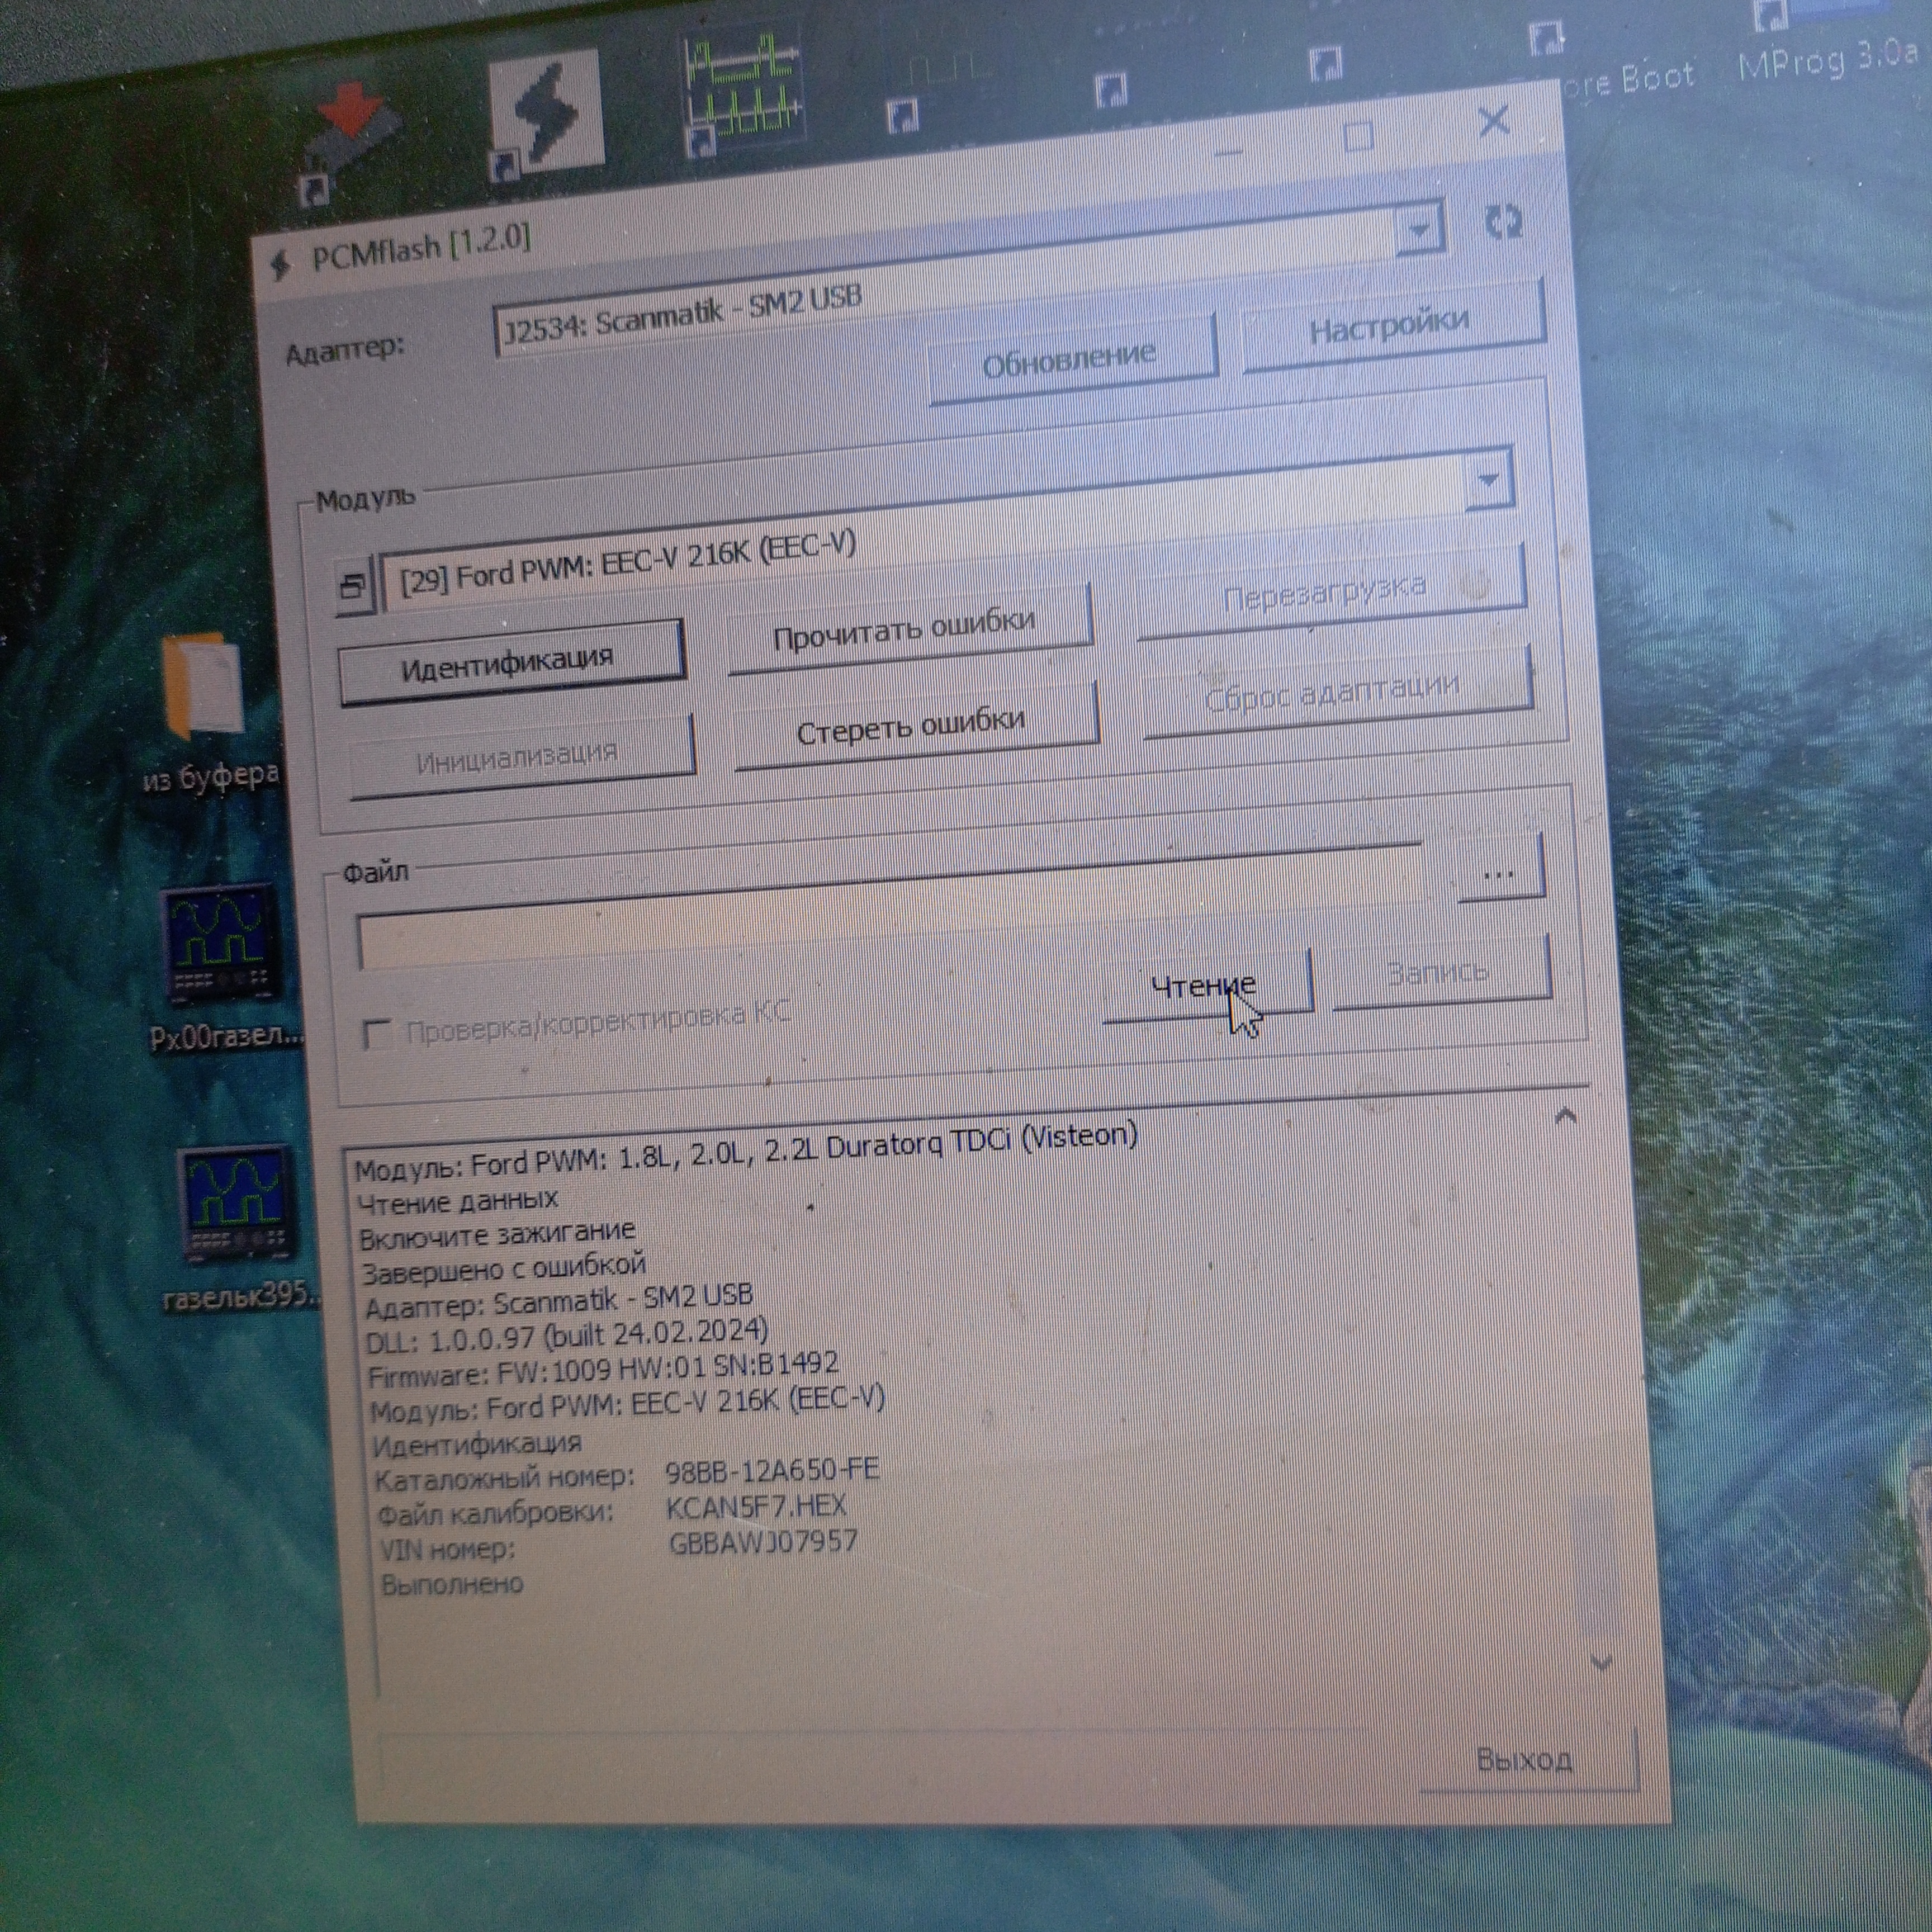The image size is (1932, 1932).
Task: Click the Стереть ошибки button
Action: pyautogui.click(x=912, y=727)
